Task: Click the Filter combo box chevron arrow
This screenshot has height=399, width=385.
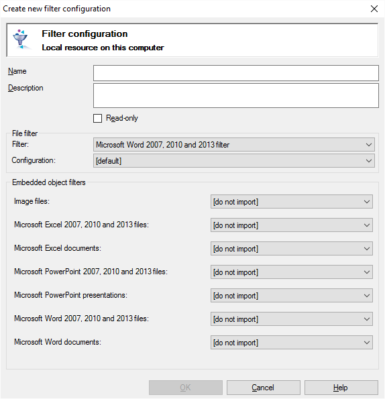Action: [369, 145]
